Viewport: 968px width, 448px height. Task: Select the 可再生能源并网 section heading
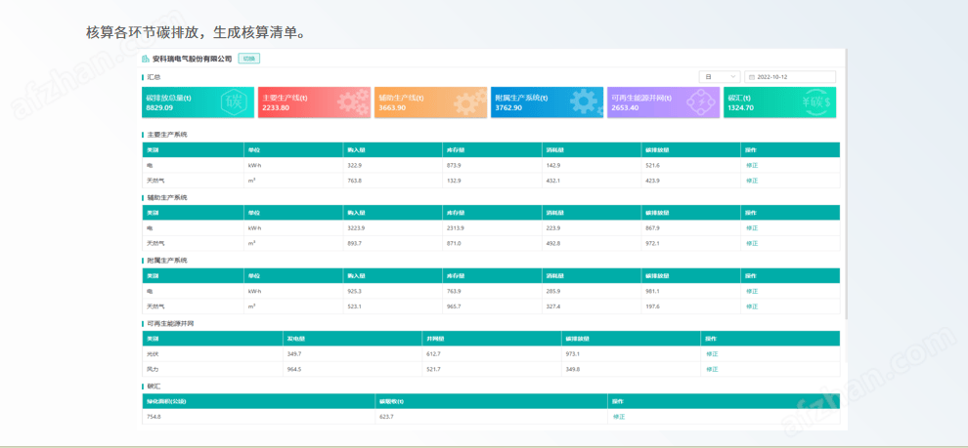click(168, 323)
